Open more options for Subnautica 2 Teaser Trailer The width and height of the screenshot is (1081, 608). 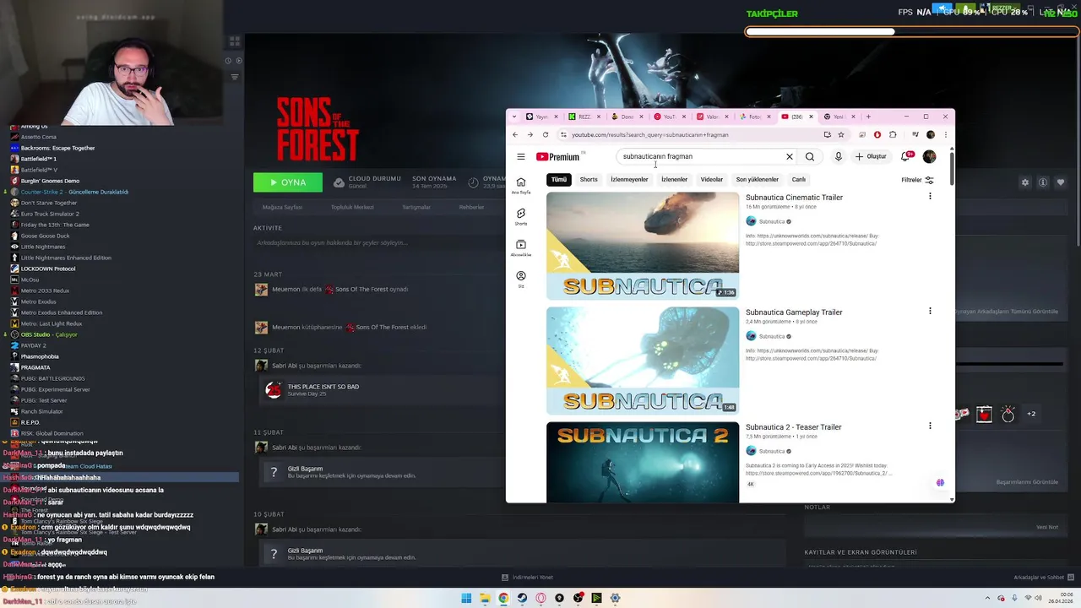[x=930, y=426]
